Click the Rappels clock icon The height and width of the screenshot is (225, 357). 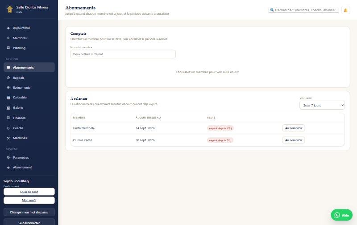click(x=8, y=78)
